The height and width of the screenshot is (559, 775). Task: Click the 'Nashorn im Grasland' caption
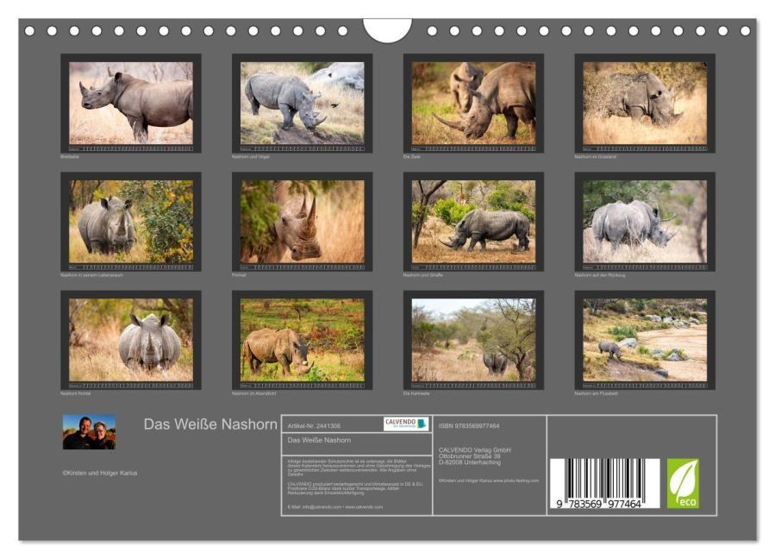tap(595, 157)
